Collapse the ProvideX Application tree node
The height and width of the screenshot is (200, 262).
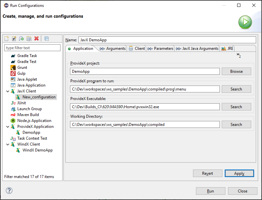tap(8, 127)
